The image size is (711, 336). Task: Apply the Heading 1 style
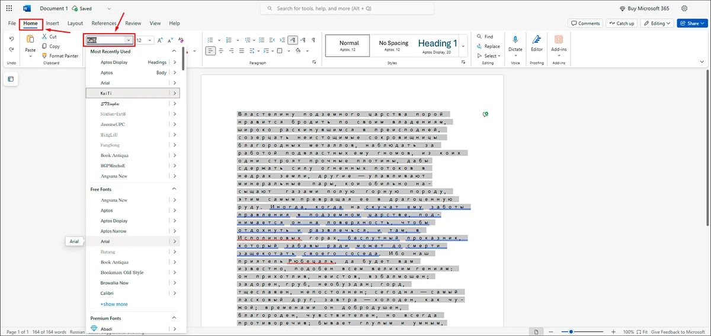tap(437, 45)
